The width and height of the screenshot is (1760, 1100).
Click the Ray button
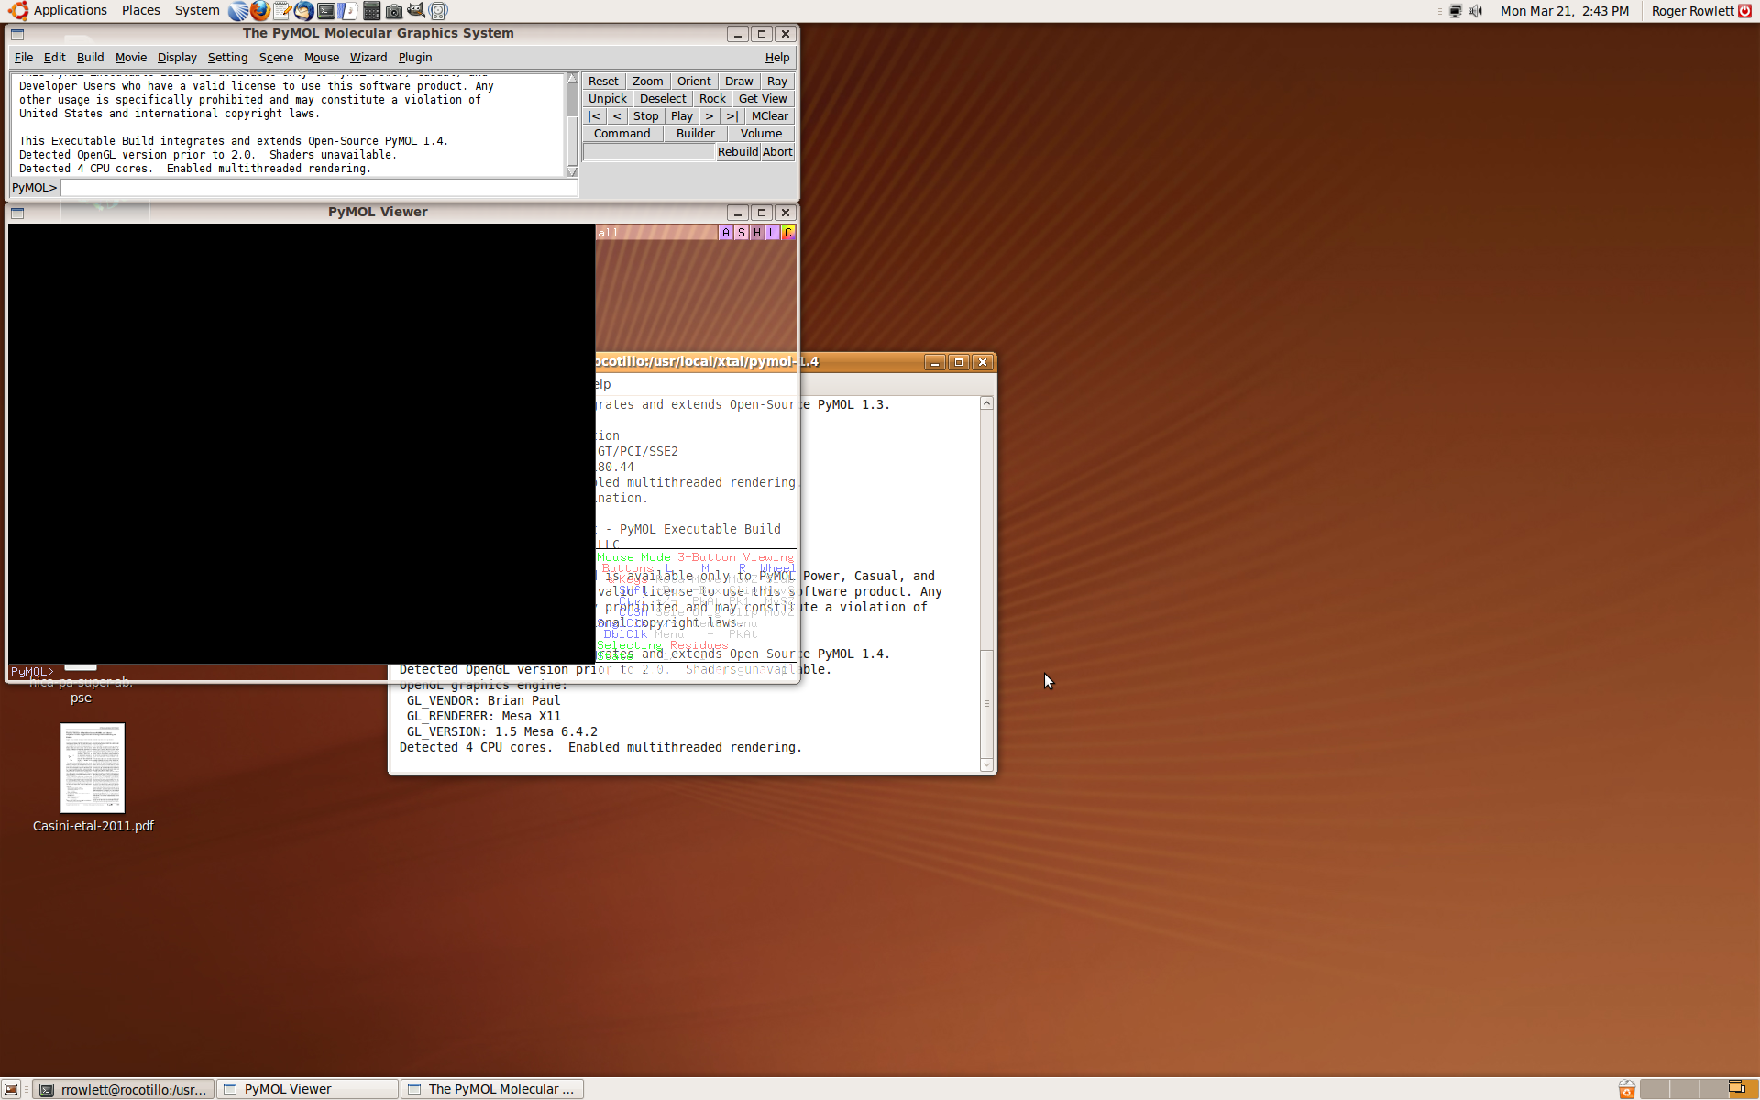coord(776,82)
